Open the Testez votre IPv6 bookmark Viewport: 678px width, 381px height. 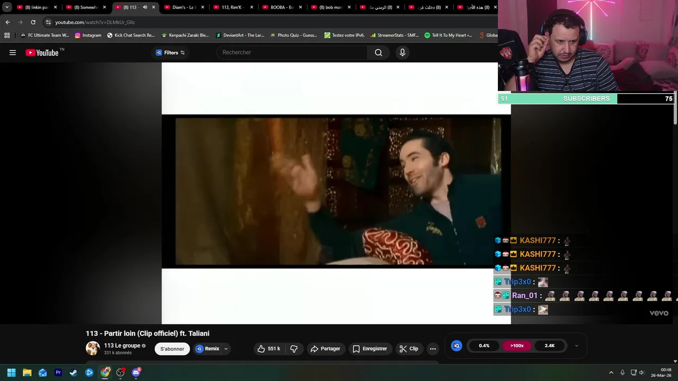point(344,35)
